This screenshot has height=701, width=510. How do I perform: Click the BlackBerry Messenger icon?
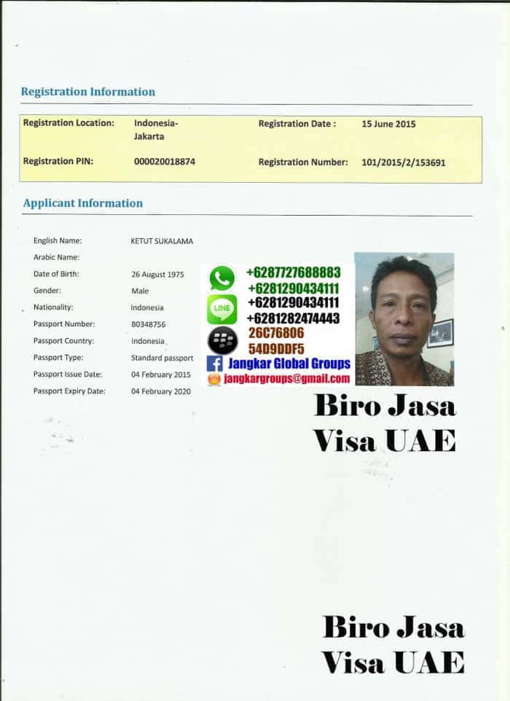coord(222,340)
